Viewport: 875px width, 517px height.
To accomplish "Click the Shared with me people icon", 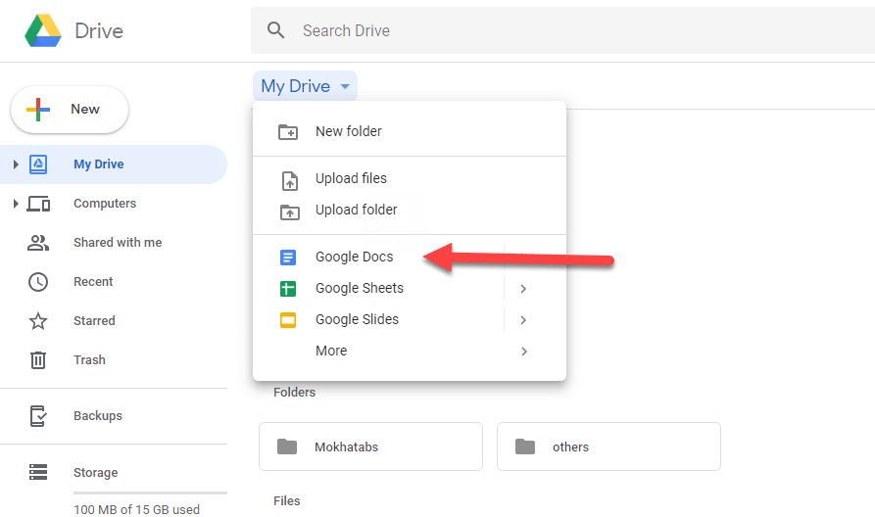I will pos(38,243).
